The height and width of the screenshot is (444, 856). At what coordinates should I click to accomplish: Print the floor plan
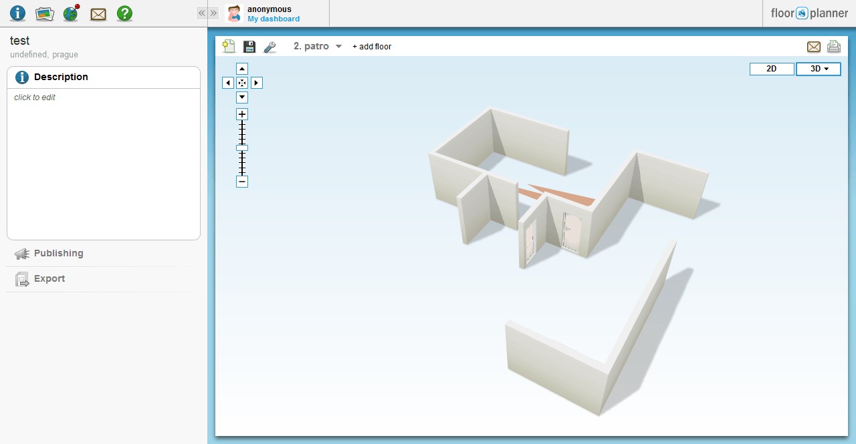pos(833,47)
